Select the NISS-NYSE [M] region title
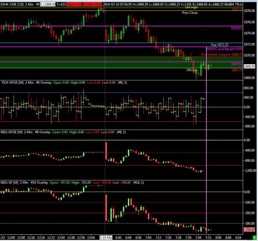 click(x=12, y=132)
